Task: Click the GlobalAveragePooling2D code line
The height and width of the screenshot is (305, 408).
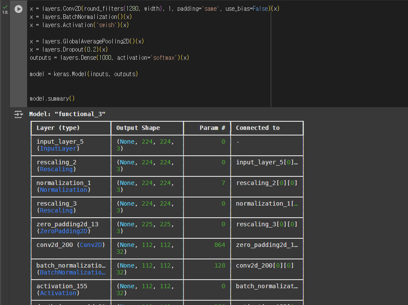Action: (x=87, y=41)
